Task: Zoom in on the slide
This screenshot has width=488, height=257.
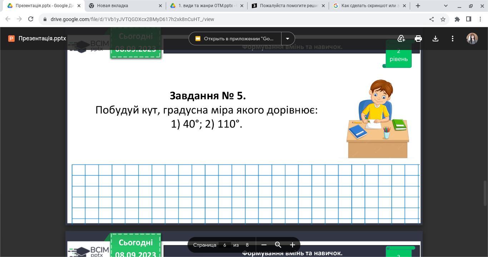Action: pyautogui.click(x=293, y=245)
